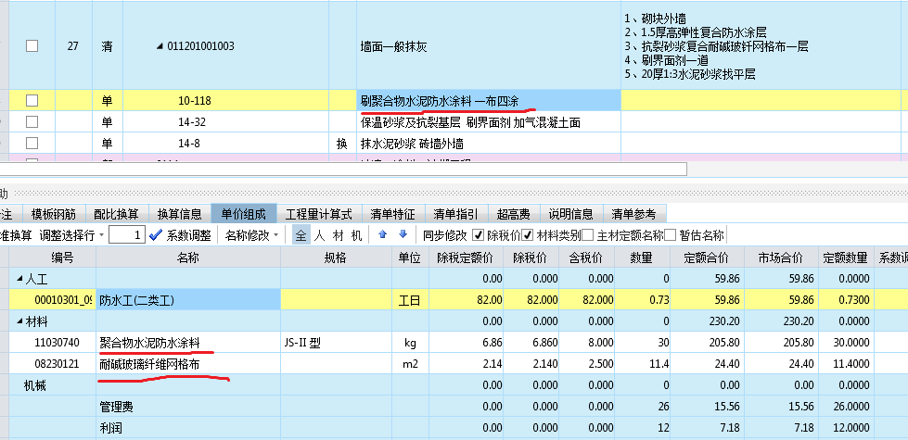The image size is (908, 440).
Task: Click the 名称 column header
Action: (187, 258)
